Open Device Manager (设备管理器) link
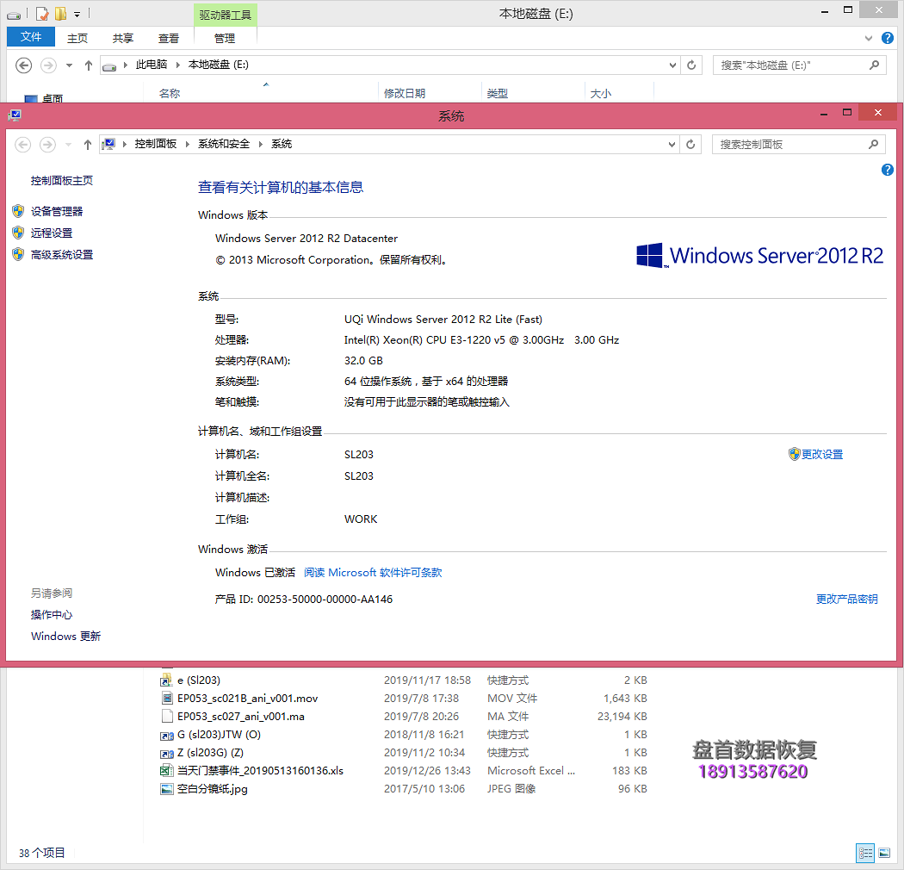The height and width of the screenshot is (870, 904). (x=57, y=211)
